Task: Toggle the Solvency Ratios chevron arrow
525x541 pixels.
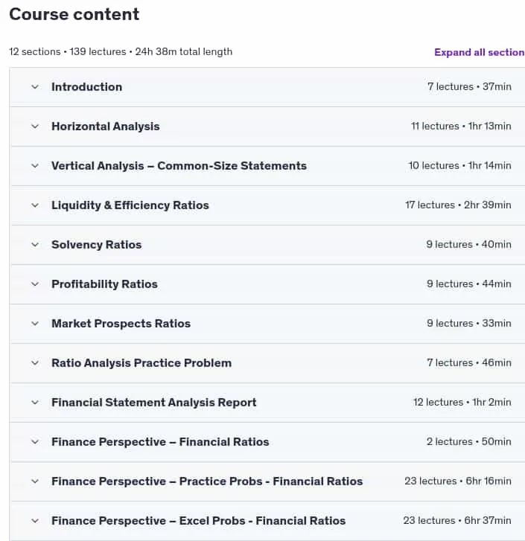Action: [x=35, y=245]
